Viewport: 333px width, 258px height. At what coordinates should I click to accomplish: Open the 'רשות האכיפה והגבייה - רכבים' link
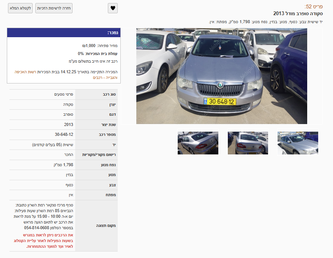tap(66, 75)
